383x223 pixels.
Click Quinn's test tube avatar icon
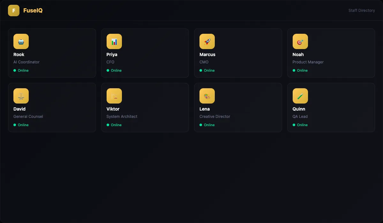coord(300,96)
